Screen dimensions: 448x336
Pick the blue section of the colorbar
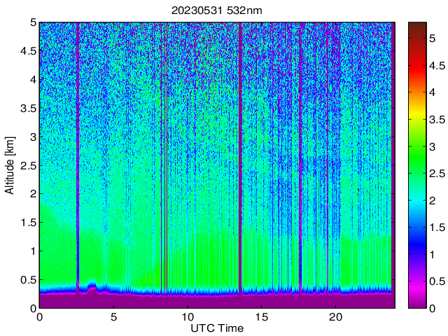point(417,245)
